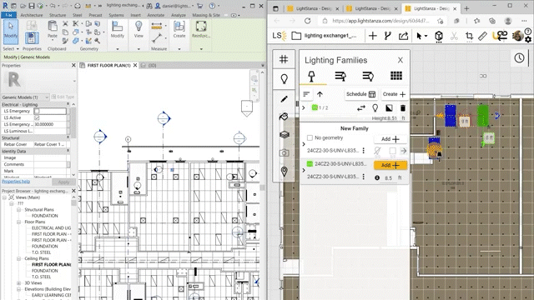Screen dimensions: 534x300
Task: Switch to the luminaire lamp tab in Lighting Families
Action: point(311,76)
